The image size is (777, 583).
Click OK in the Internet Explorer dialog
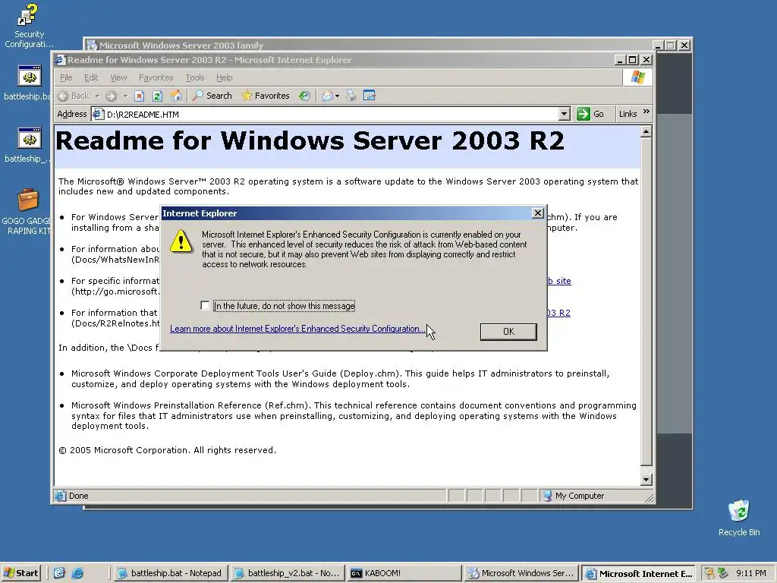508,332
